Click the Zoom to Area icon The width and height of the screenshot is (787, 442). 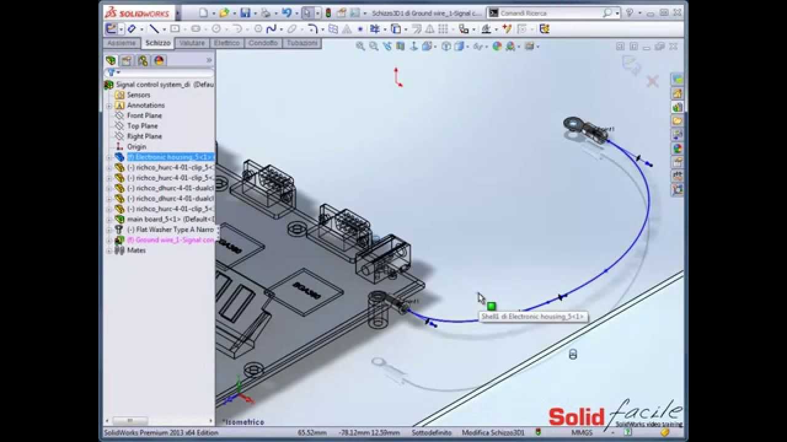[373, 46]
